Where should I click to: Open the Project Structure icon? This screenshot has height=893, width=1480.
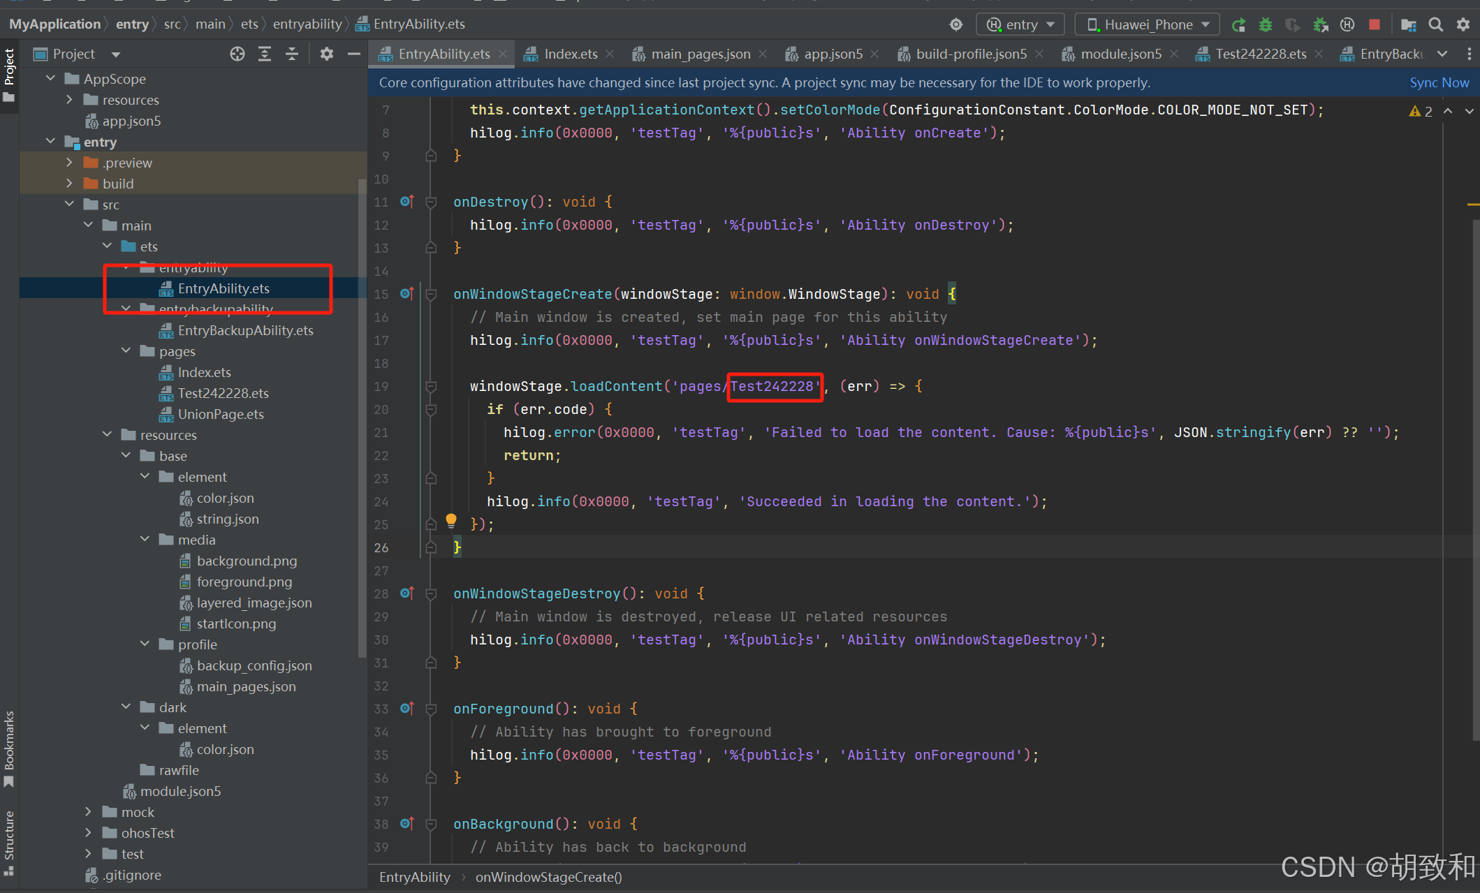[1408, 25]
